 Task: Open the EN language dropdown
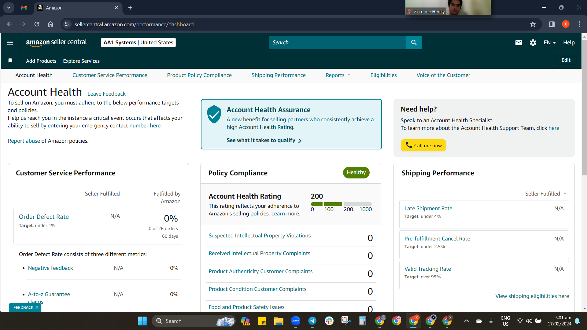pyautogui.click(x=550, y=42)
